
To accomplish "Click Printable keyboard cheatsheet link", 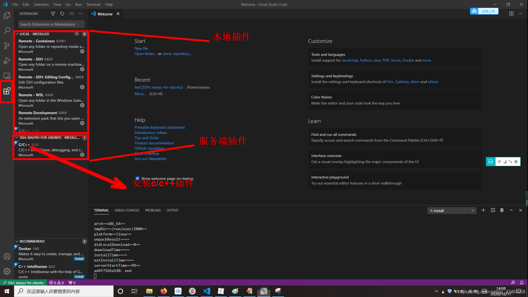I will 159,127.
